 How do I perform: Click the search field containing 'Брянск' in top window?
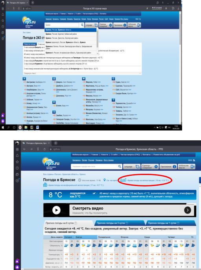pyautogui.click(x=62, y=25)
